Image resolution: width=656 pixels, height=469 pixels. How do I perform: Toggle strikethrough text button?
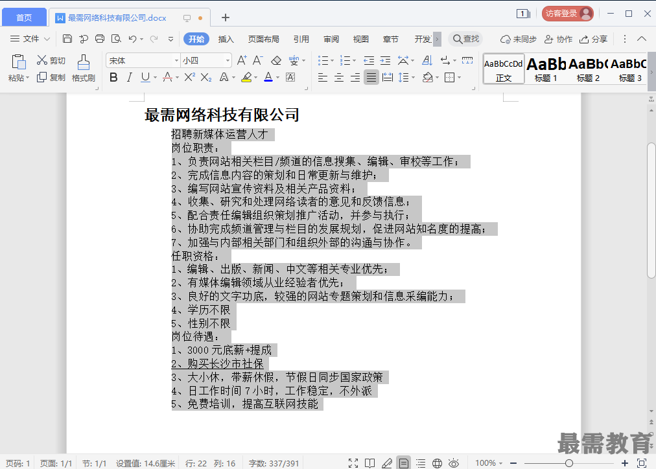point(167,77)
